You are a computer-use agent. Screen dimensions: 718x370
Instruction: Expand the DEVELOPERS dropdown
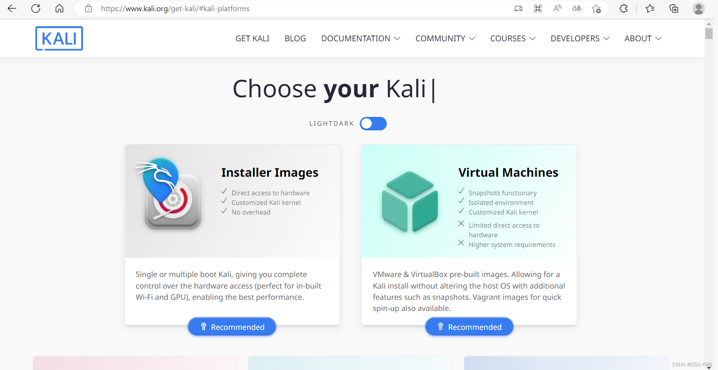[580, 39]
